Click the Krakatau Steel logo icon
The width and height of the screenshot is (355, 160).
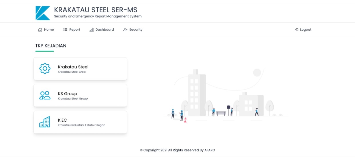coord(43,13)
